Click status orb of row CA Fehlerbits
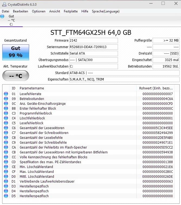 6,147
